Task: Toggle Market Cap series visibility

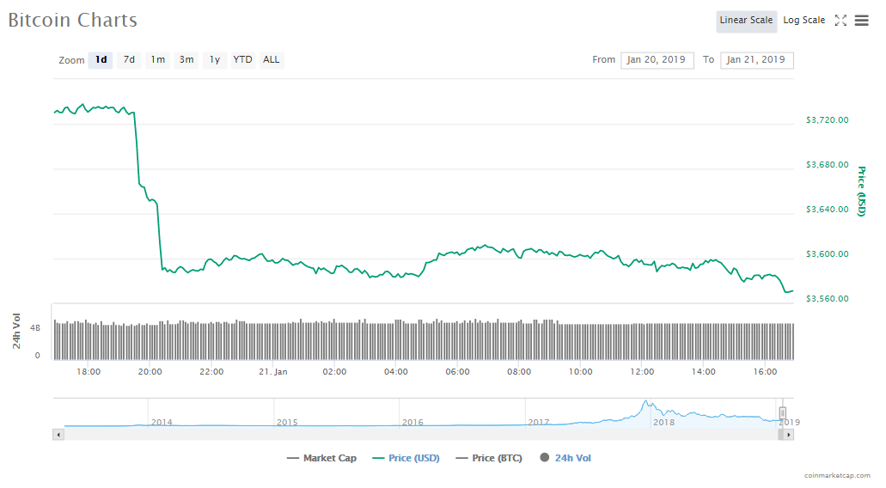Action: coord(321,458)
